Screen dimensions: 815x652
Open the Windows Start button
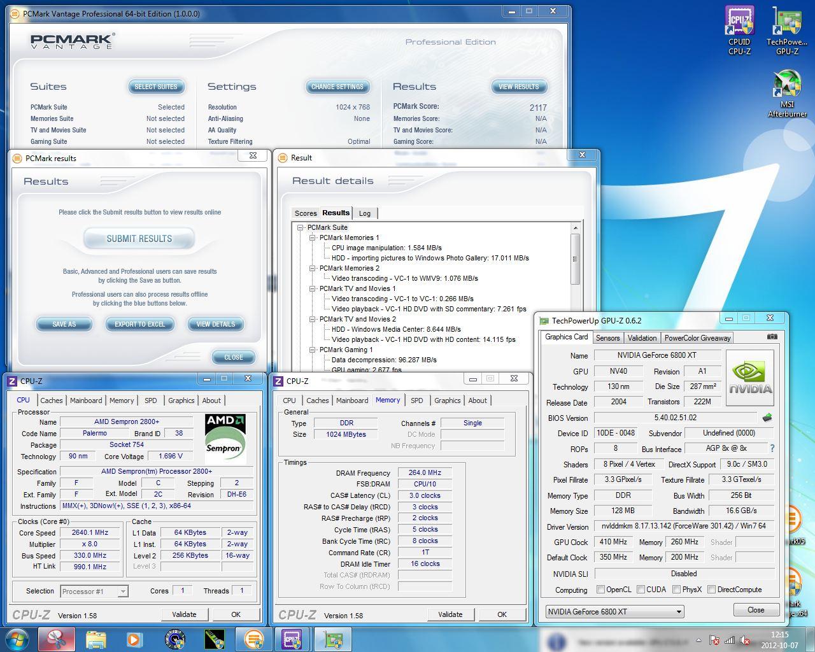point(17,639)
